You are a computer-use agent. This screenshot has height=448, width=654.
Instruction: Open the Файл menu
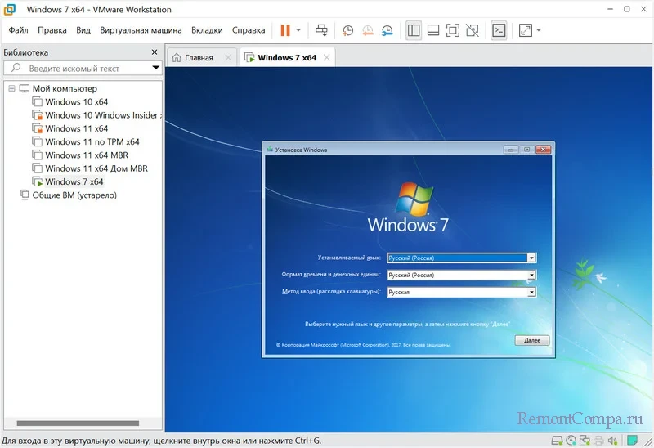[x=18, y=30]
